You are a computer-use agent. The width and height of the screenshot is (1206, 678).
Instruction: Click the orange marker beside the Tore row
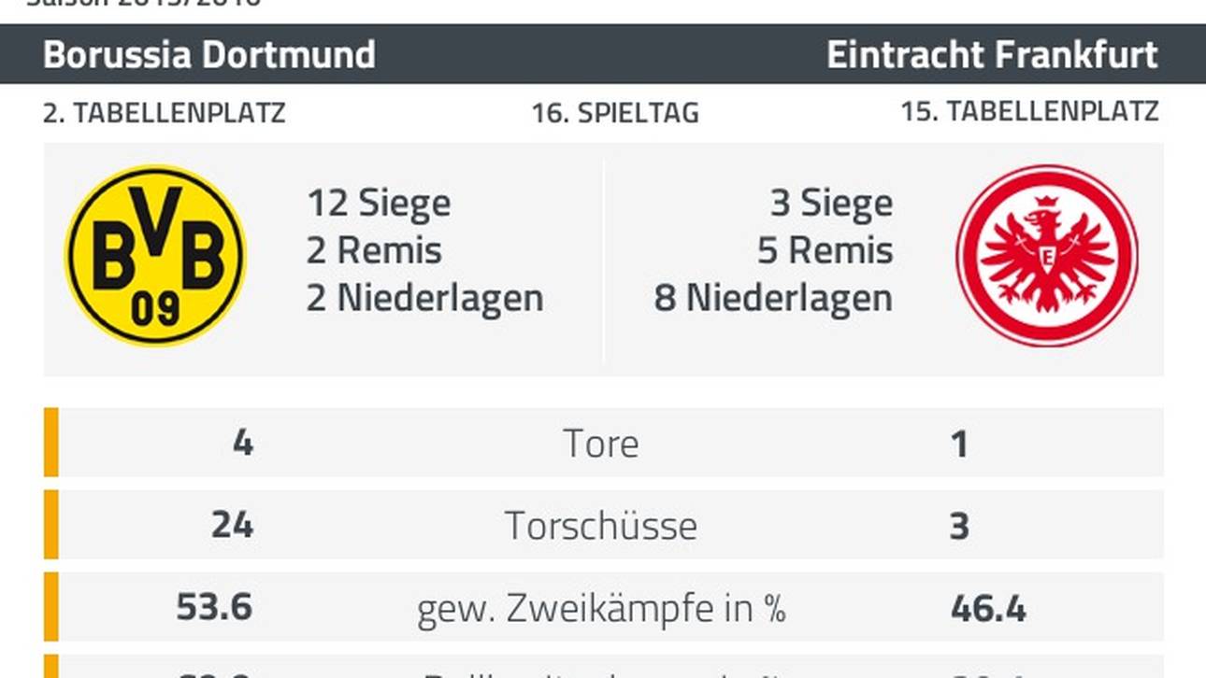click(51, 443)
